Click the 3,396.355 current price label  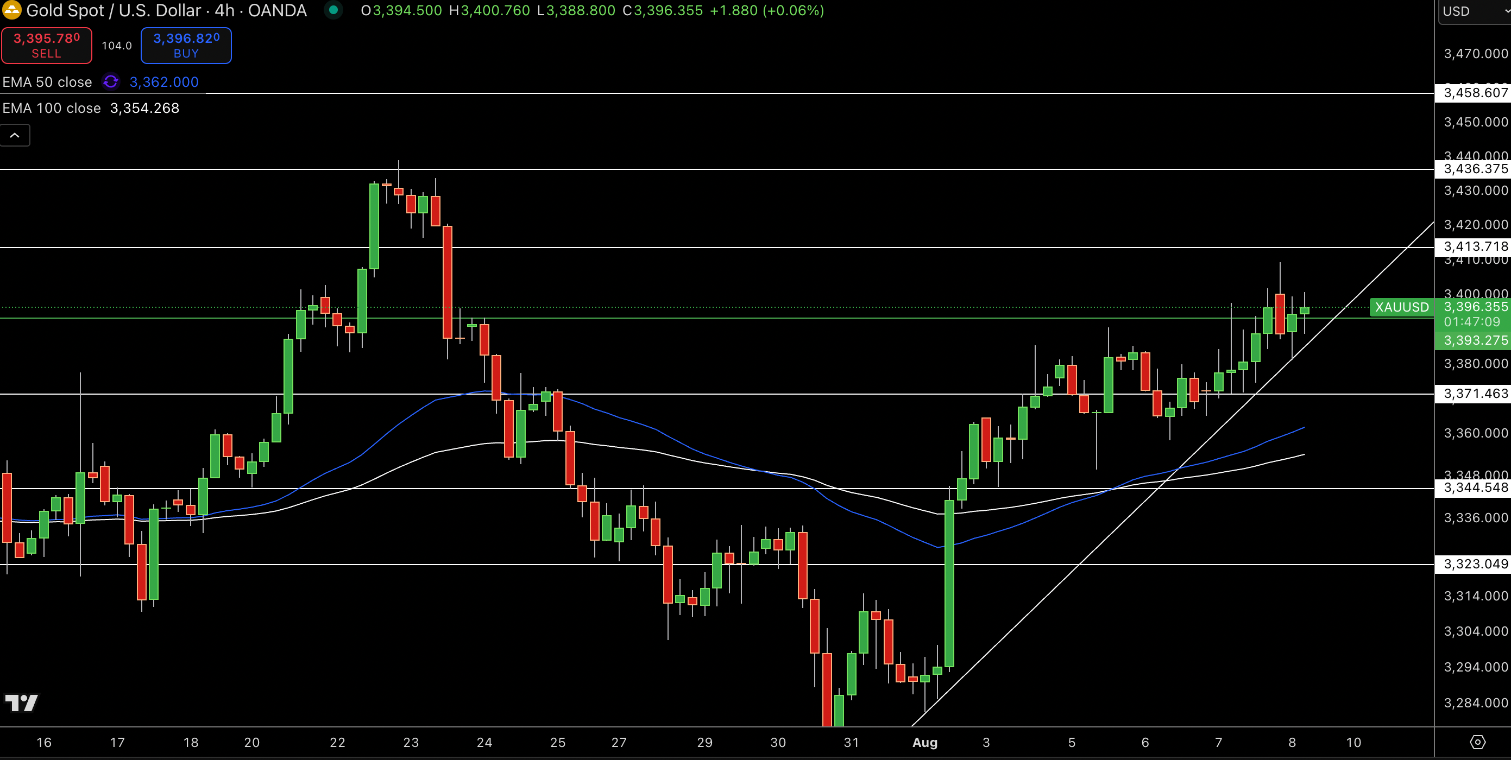1475,307
